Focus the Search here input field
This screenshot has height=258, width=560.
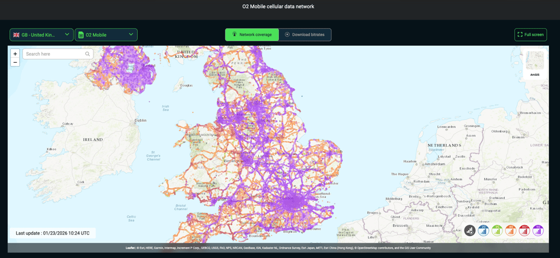point(58,54)
